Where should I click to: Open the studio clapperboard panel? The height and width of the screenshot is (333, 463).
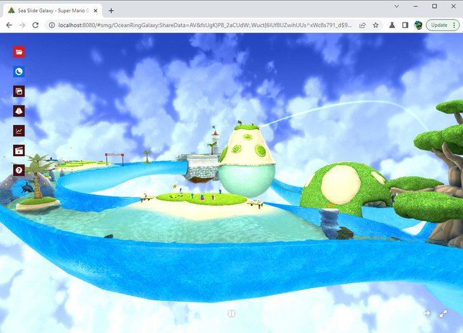19,151
